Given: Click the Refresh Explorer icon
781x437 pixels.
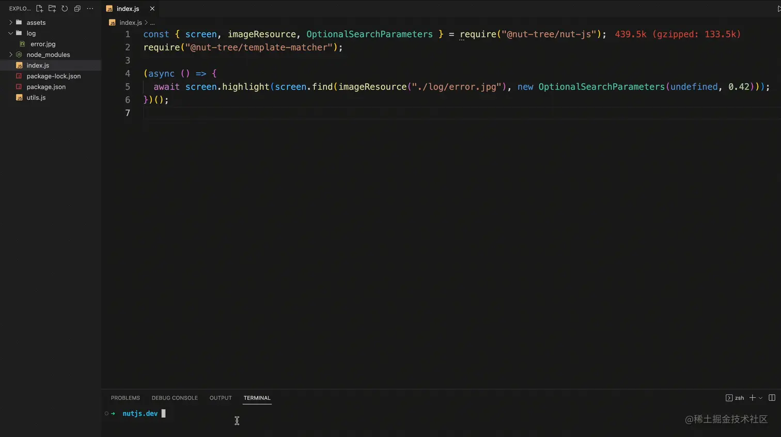Looking at the screenshot, I should [65, 9].
